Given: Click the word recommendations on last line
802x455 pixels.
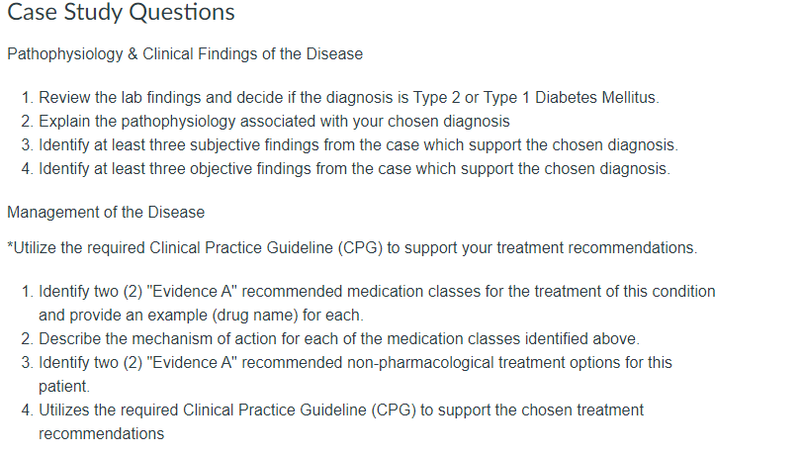Looking at the screenshot, I should pyautogui.click(x=101, y=434).
